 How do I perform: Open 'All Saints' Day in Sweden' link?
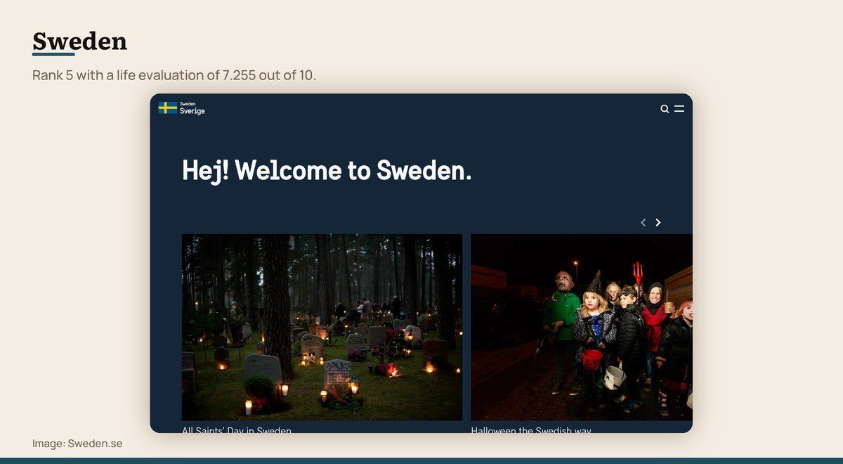237,429
